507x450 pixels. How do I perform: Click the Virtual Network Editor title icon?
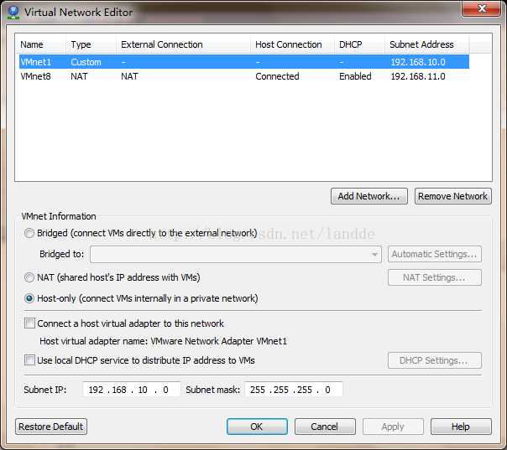[13, 13]
